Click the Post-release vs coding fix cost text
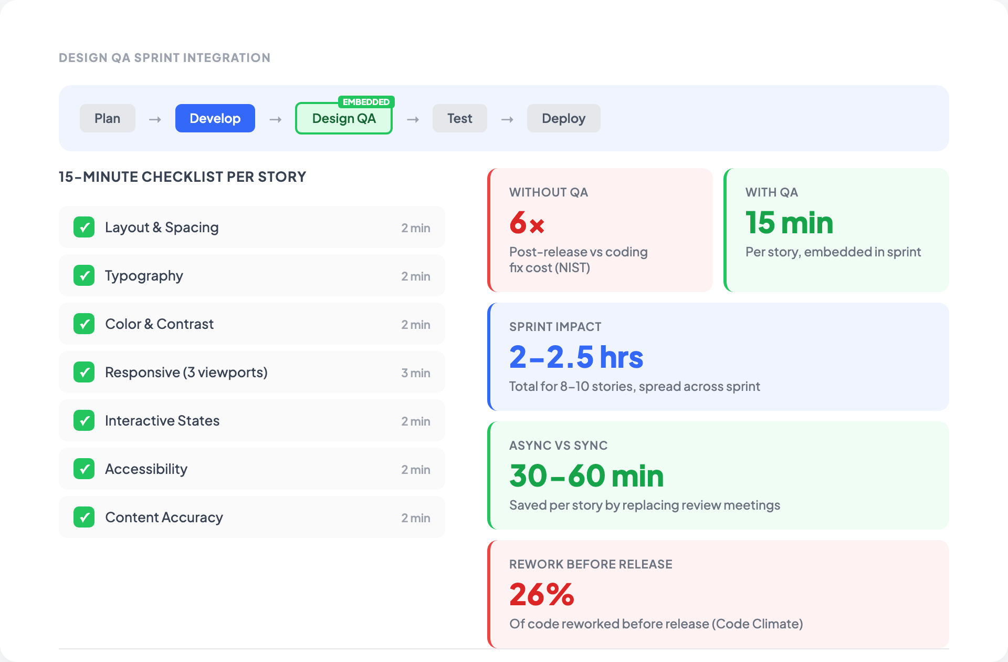Image resolution: width=1008 pixels, height=662 pixels. tap(579, 260)
